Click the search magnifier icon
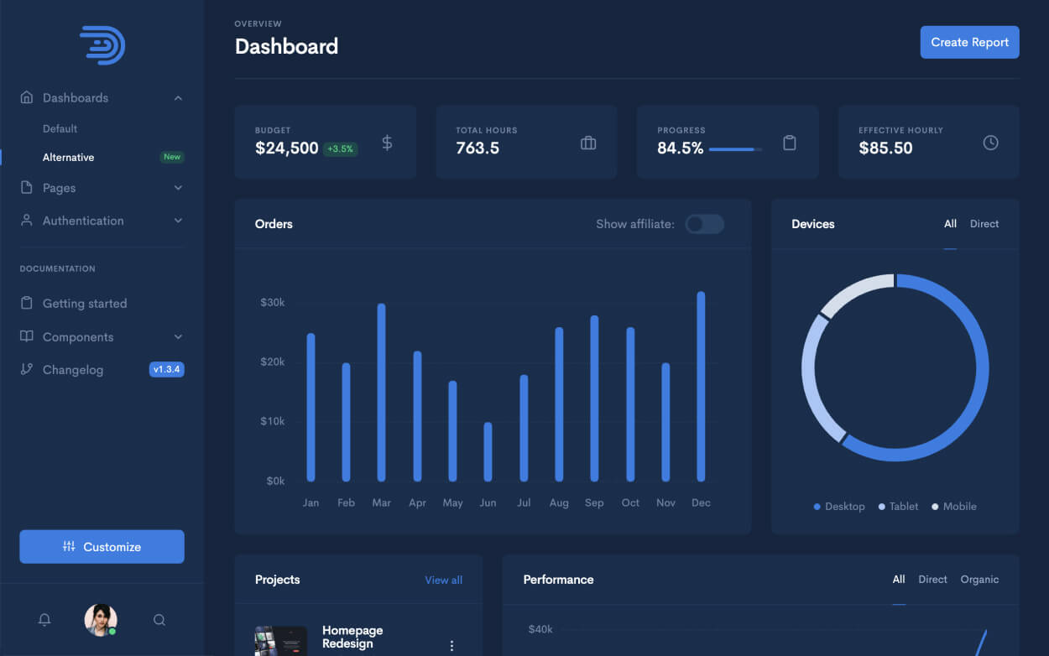 coord(159,620)
